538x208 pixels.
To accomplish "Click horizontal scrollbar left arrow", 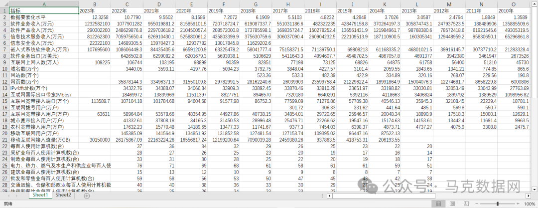I will click(x=330, y=196).
